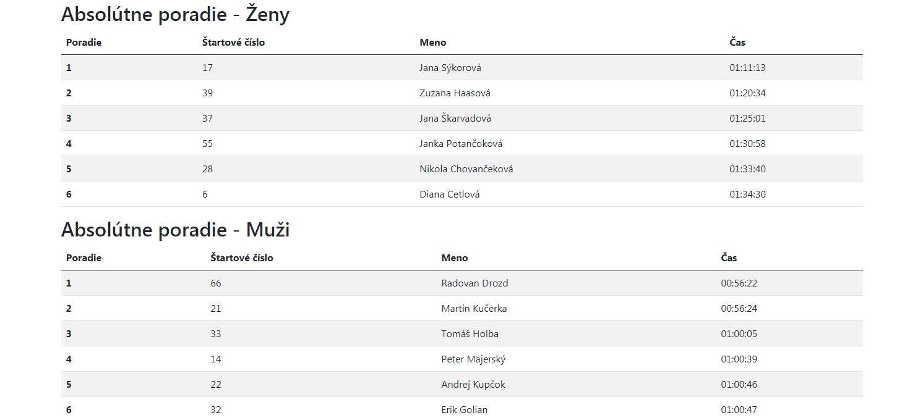Select Radovan Drozd's name
The width and height of the screenshot is (897, 418).
click(474, 283)
